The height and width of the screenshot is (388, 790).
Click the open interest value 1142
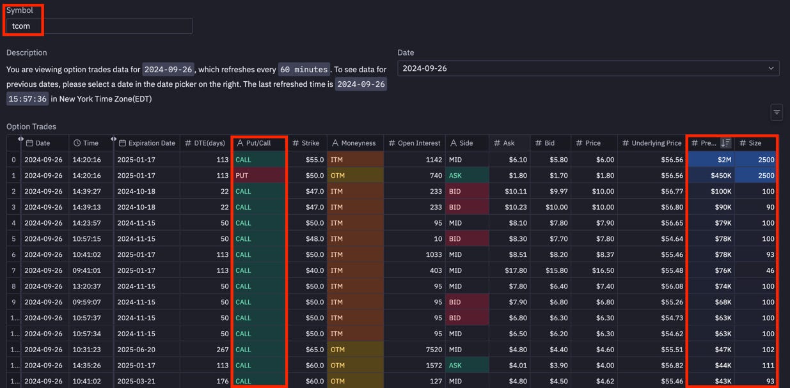point(415,160)
